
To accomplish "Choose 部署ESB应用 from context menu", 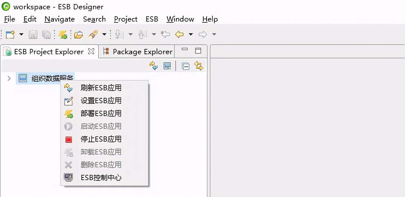I will click(x=101, y=113).
